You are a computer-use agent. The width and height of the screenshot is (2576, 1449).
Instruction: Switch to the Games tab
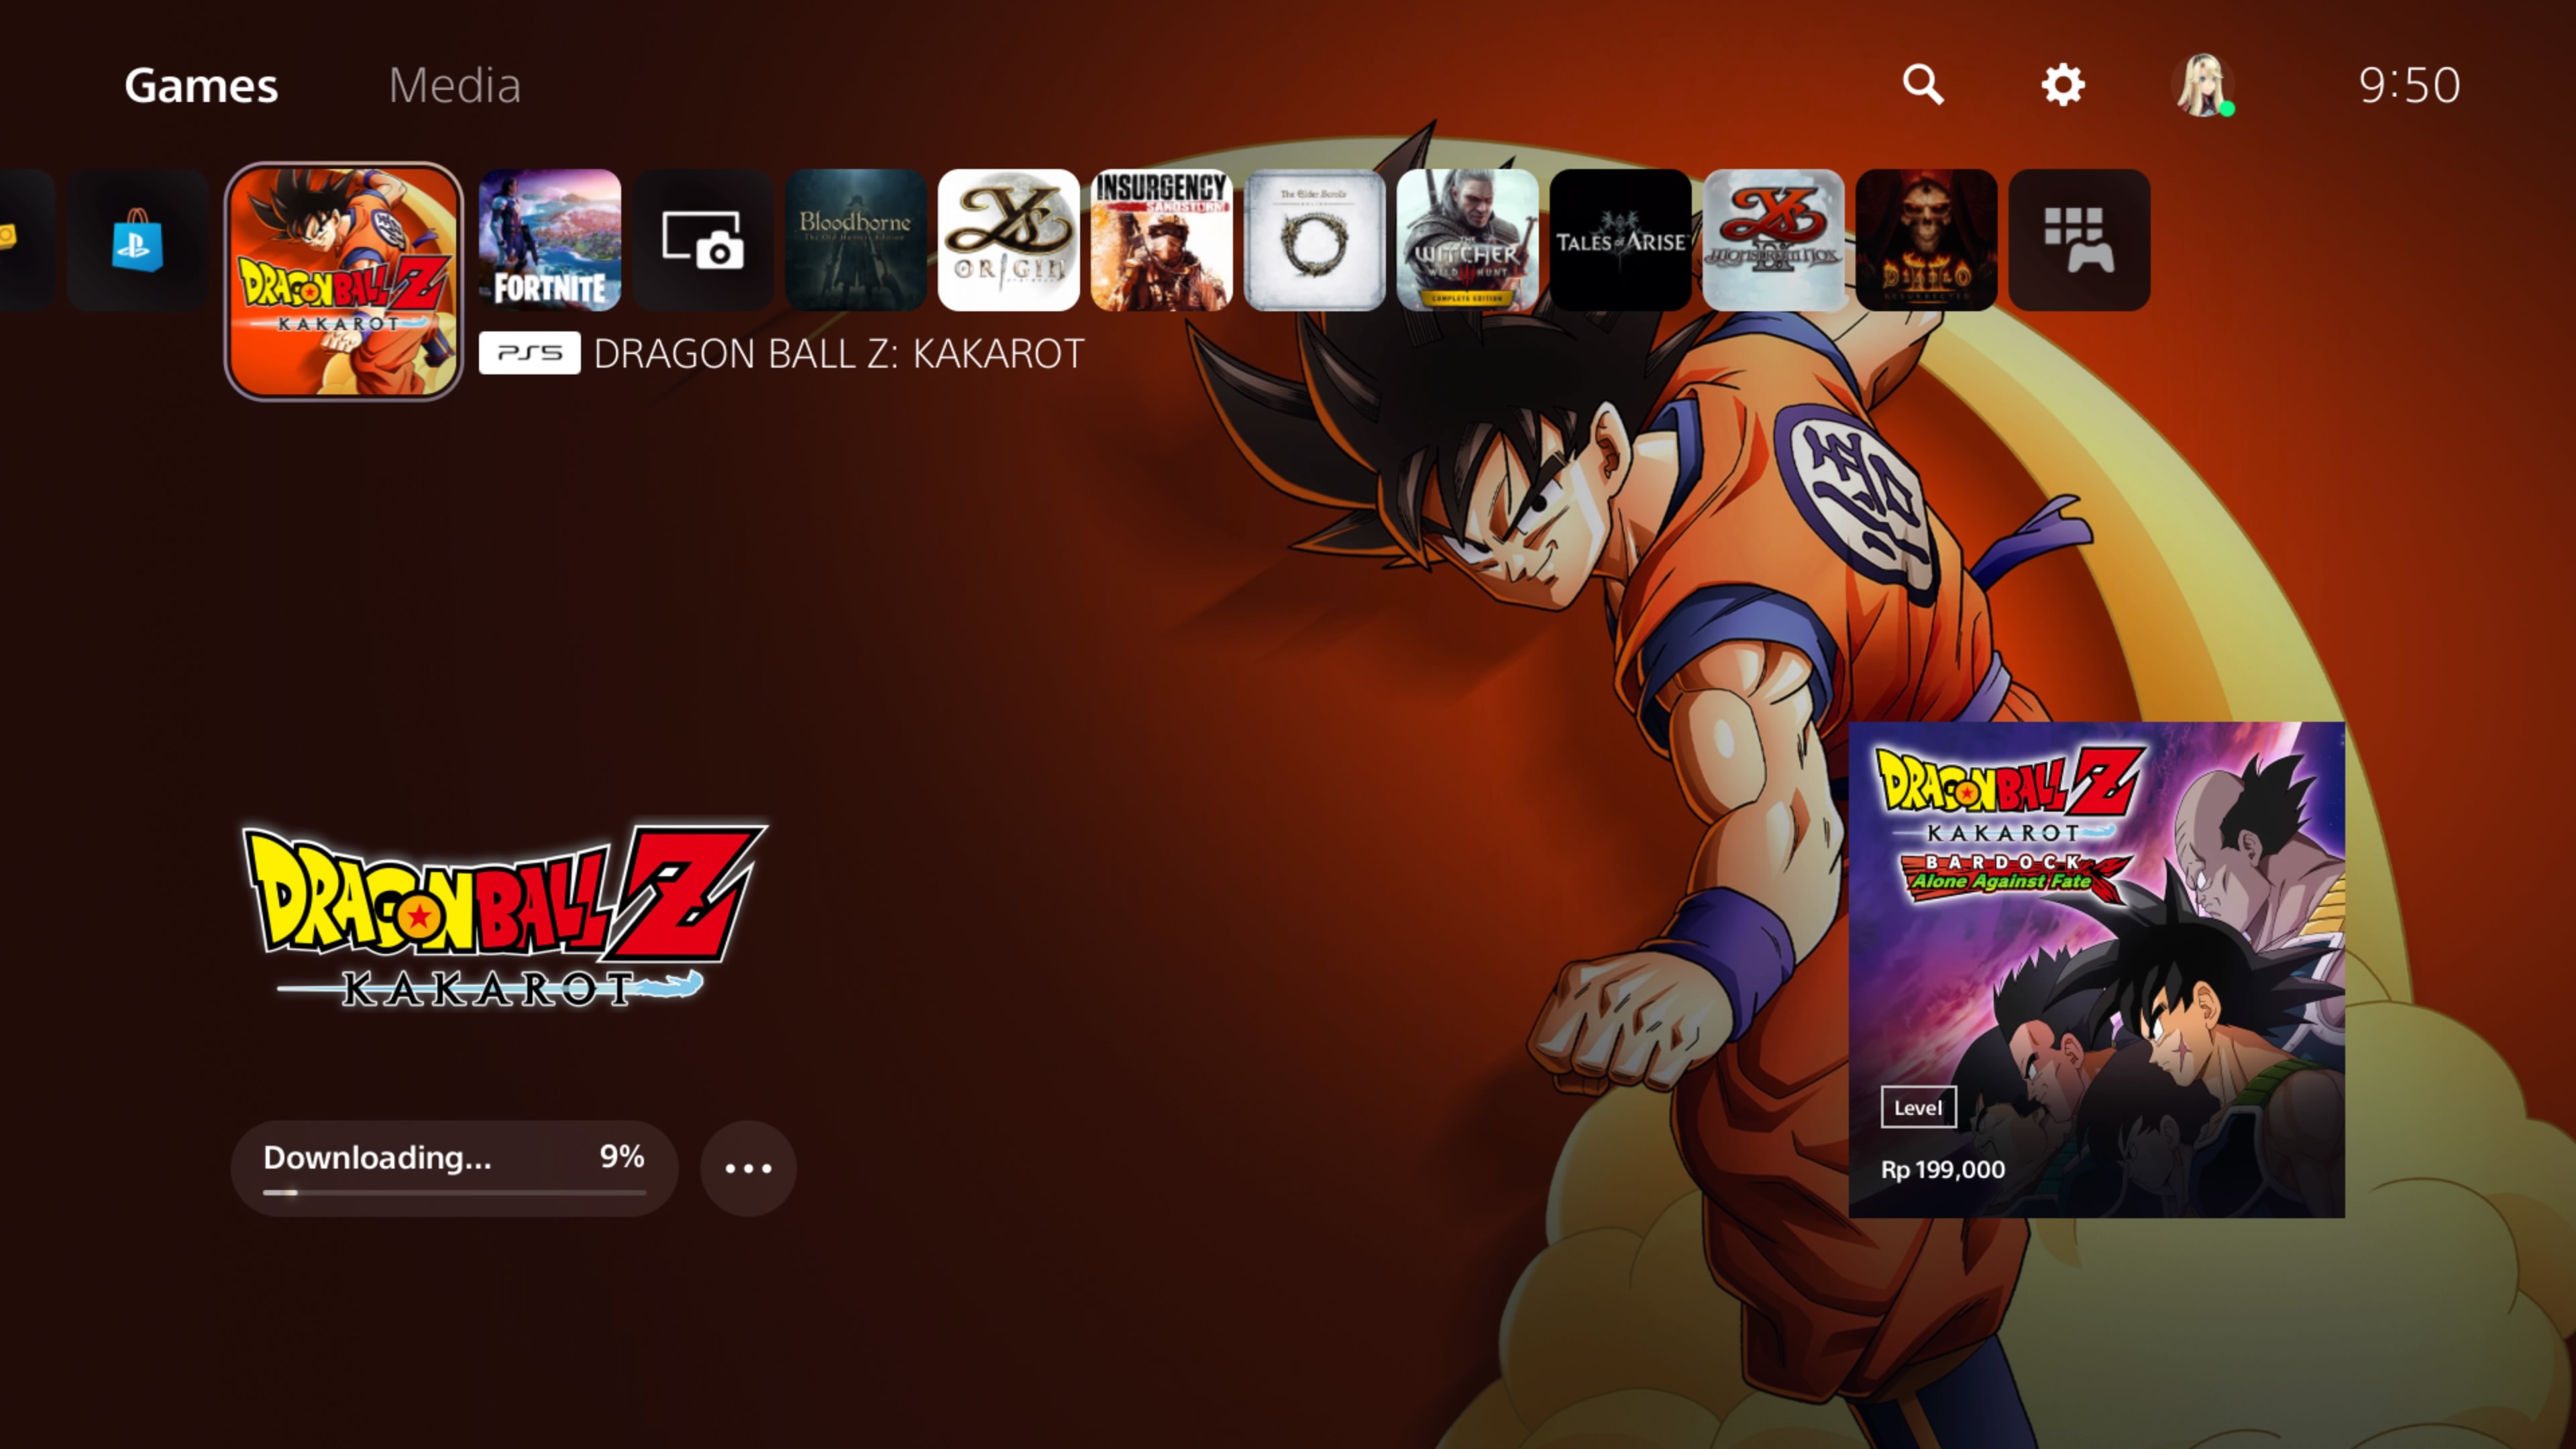tap(201, 85)
